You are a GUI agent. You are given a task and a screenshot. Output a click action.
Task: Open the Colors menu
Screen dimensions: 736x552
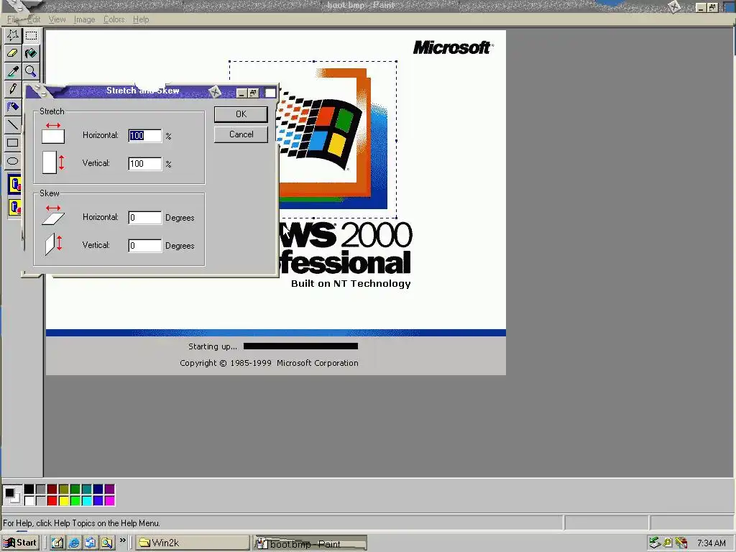(x=114, y=19)
